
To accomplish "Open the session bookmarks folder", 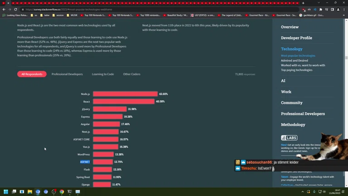I will click(x=58, y=15).
